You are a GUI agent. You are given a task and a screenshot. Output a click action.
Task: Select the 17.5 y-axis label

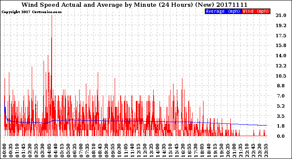coord(281,36)
